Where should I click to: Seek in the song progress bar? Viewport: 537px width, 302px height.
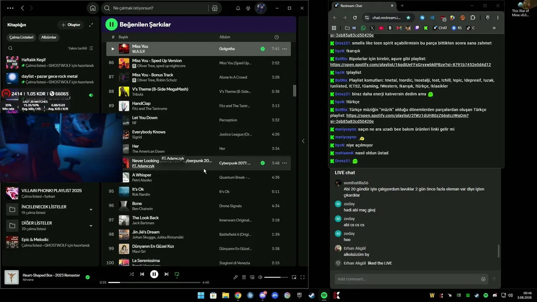coord(155,282)
